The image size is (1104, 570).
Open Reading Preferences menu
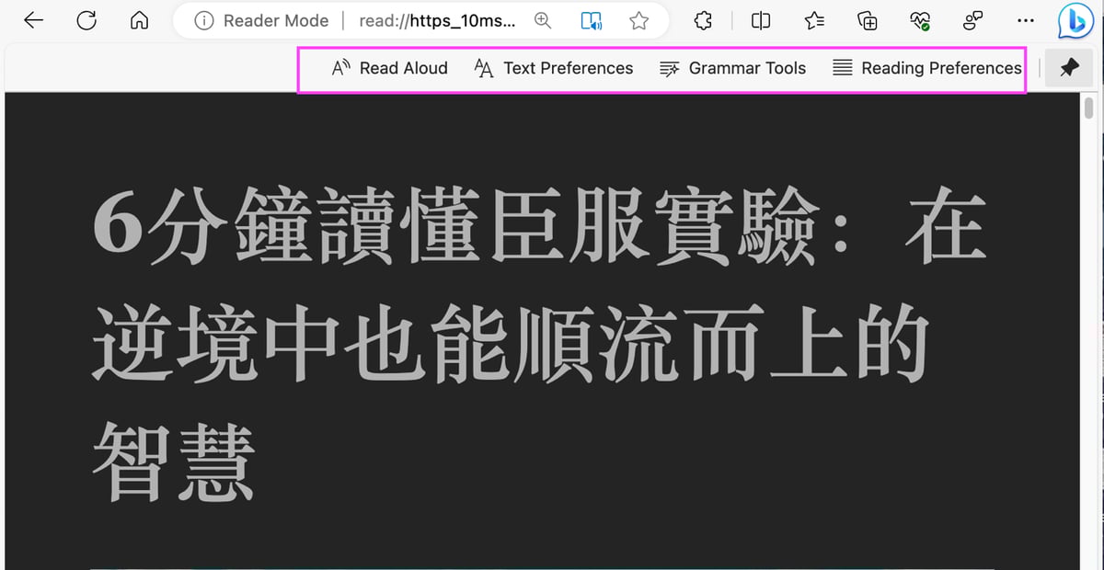tap(926, 68)
